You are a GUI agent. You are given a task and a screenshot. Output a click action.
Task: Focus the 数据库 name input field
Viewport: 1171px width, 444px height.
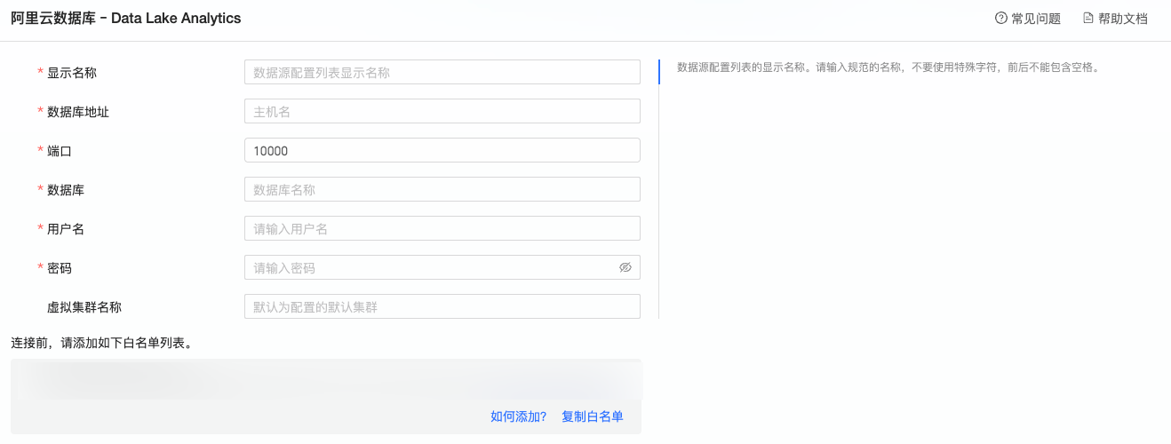click(x=442, y=189)
